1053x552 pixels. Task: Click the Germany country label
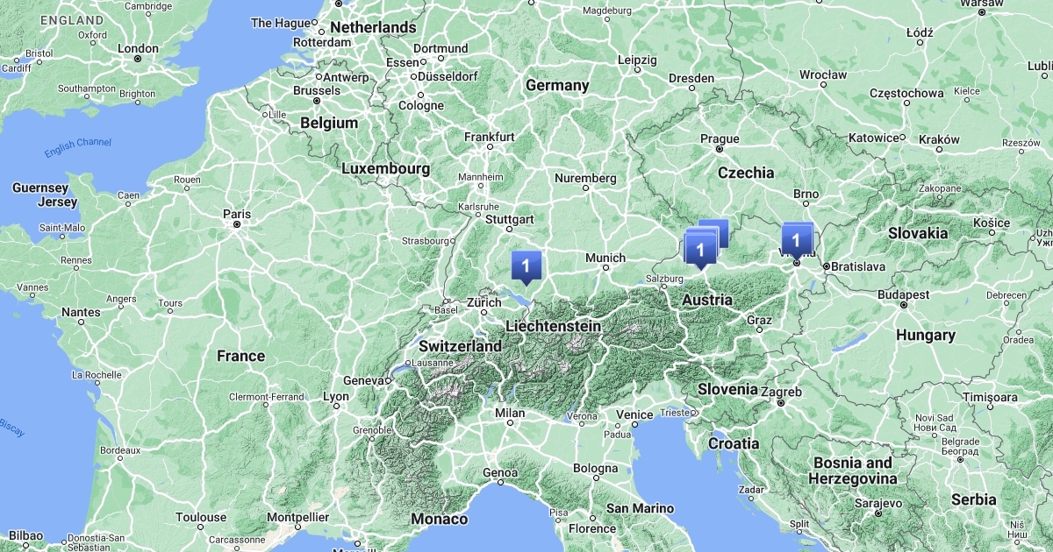(557, 85)
